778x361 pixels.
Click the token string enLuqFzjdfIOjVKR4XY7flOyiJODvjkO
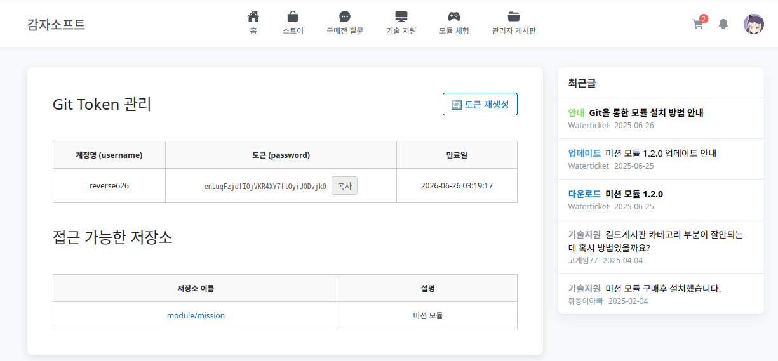265,187
